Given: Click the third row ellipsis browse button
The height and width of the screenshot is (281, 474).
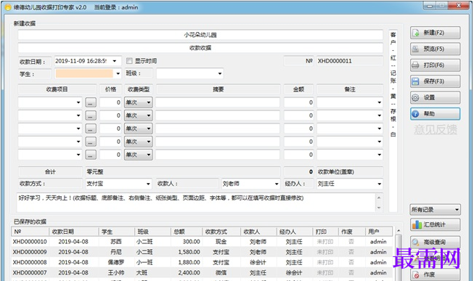Looking at the screenshot, I should (x=91, y=129).
